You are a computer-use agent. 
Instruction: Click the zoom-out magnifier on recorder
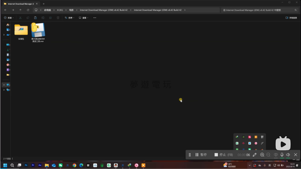(268, 155)
